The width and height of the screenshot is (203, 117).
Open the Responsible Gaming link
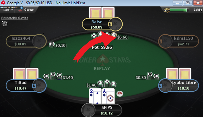(14, 18)
